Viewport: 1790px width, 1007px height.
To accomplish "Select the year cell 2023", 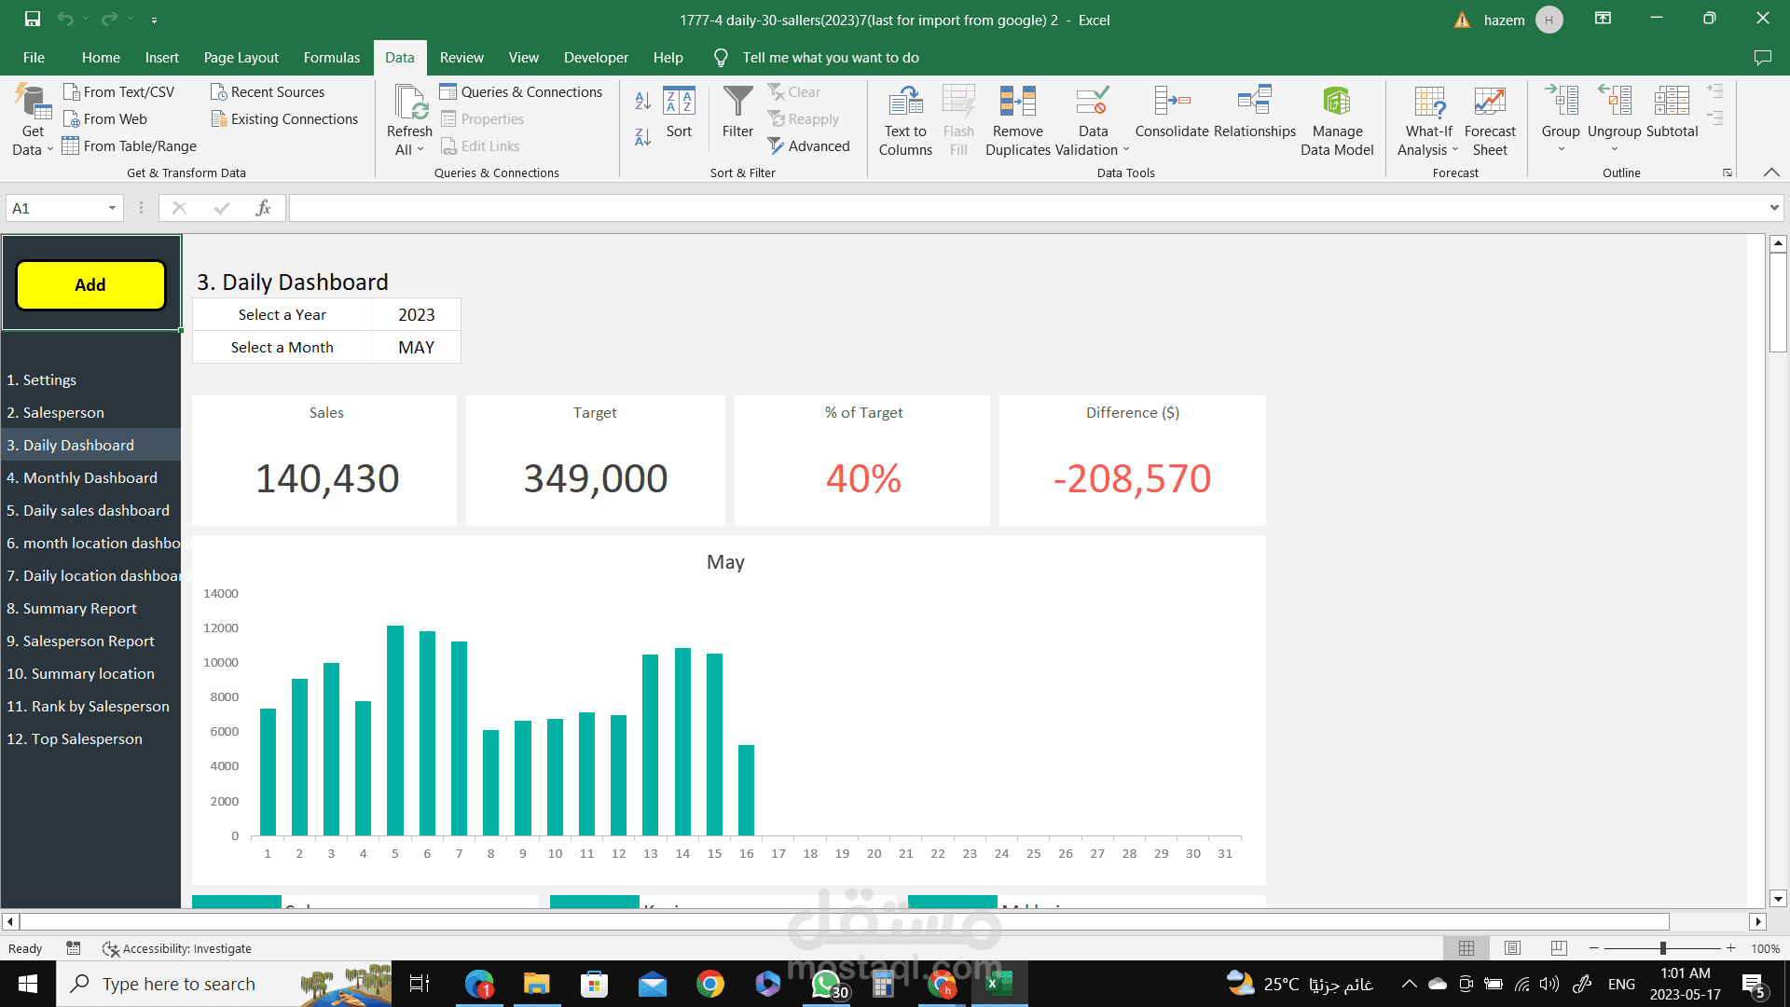I will pos(416,314).
